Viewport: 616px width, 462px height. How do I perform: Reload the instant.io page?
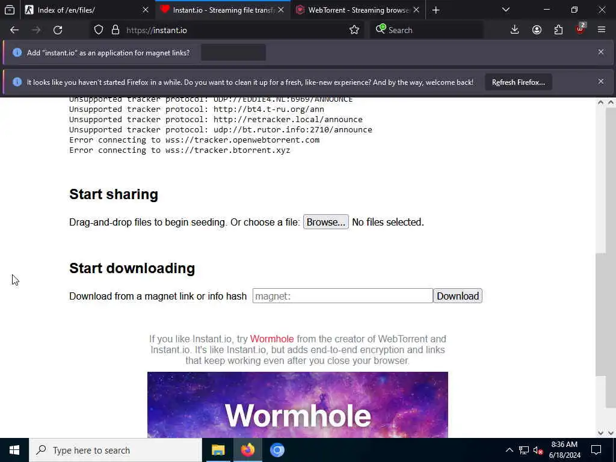[58, 30]
